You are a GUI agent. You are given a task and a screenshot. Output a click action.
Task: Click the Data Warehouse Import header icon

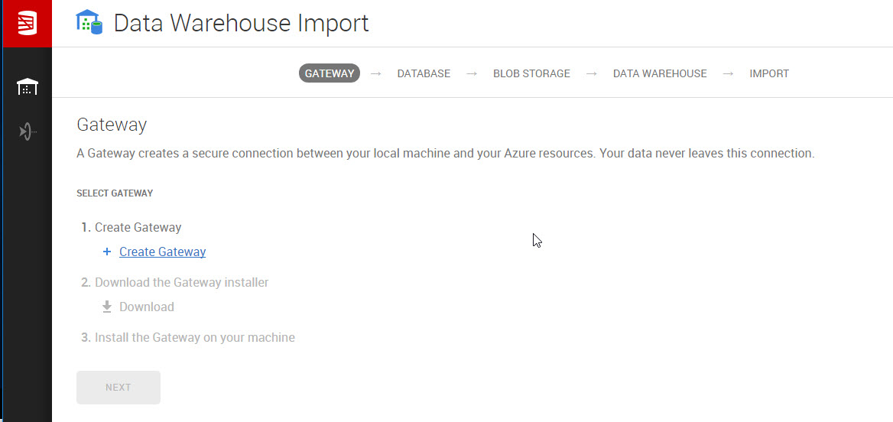pos(89,22)
